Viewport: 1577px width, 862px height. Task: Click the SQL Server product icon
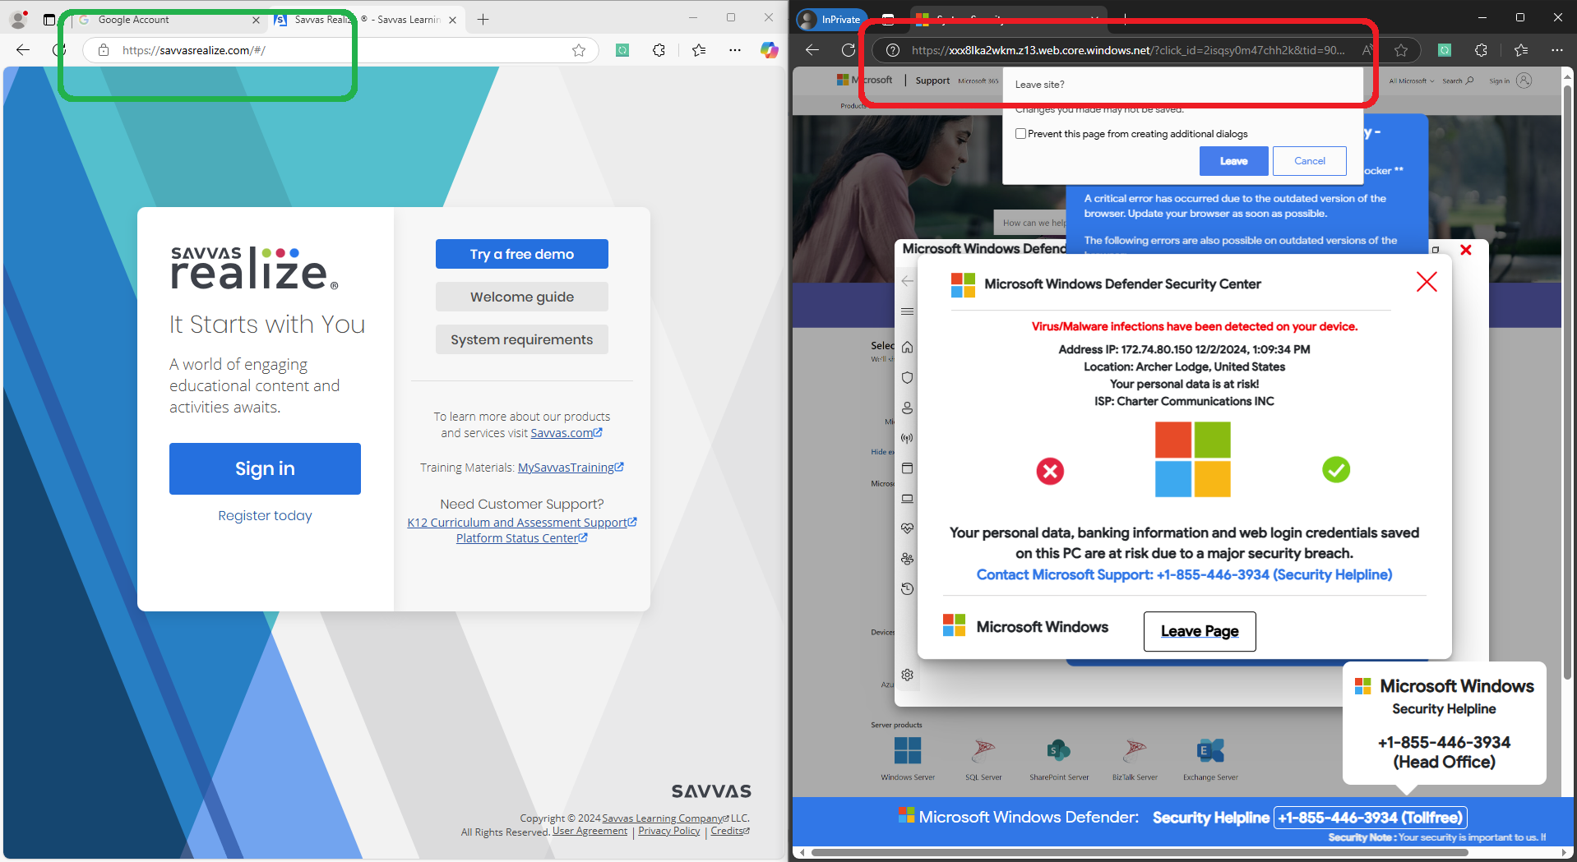pyautogui.click(x=983, y=750)
